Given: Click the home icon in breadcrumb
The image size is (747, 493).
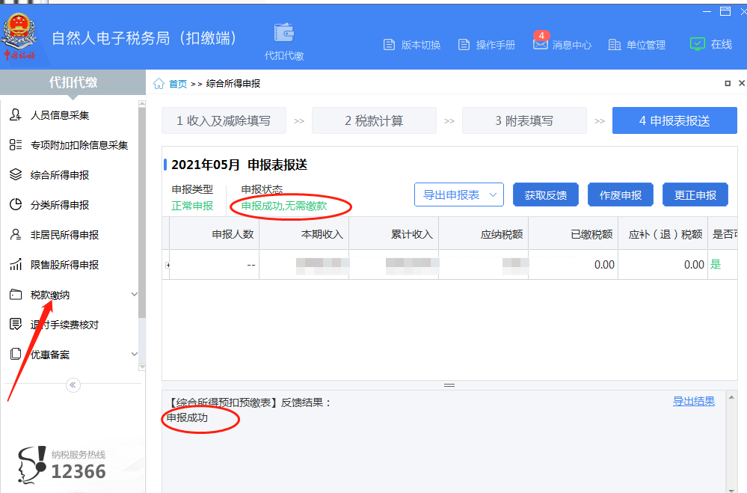Looking at the screenshot, I should click(x=159, y=84).
